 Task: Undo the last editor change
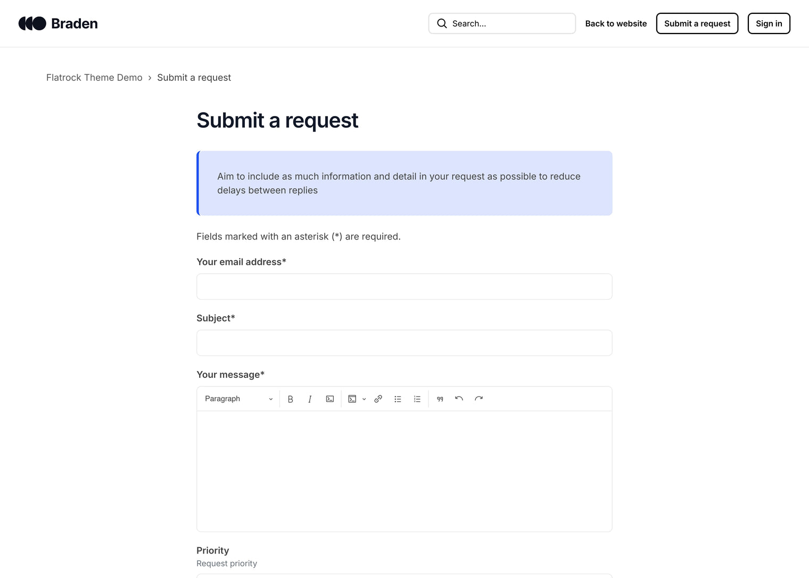[459, 399]
